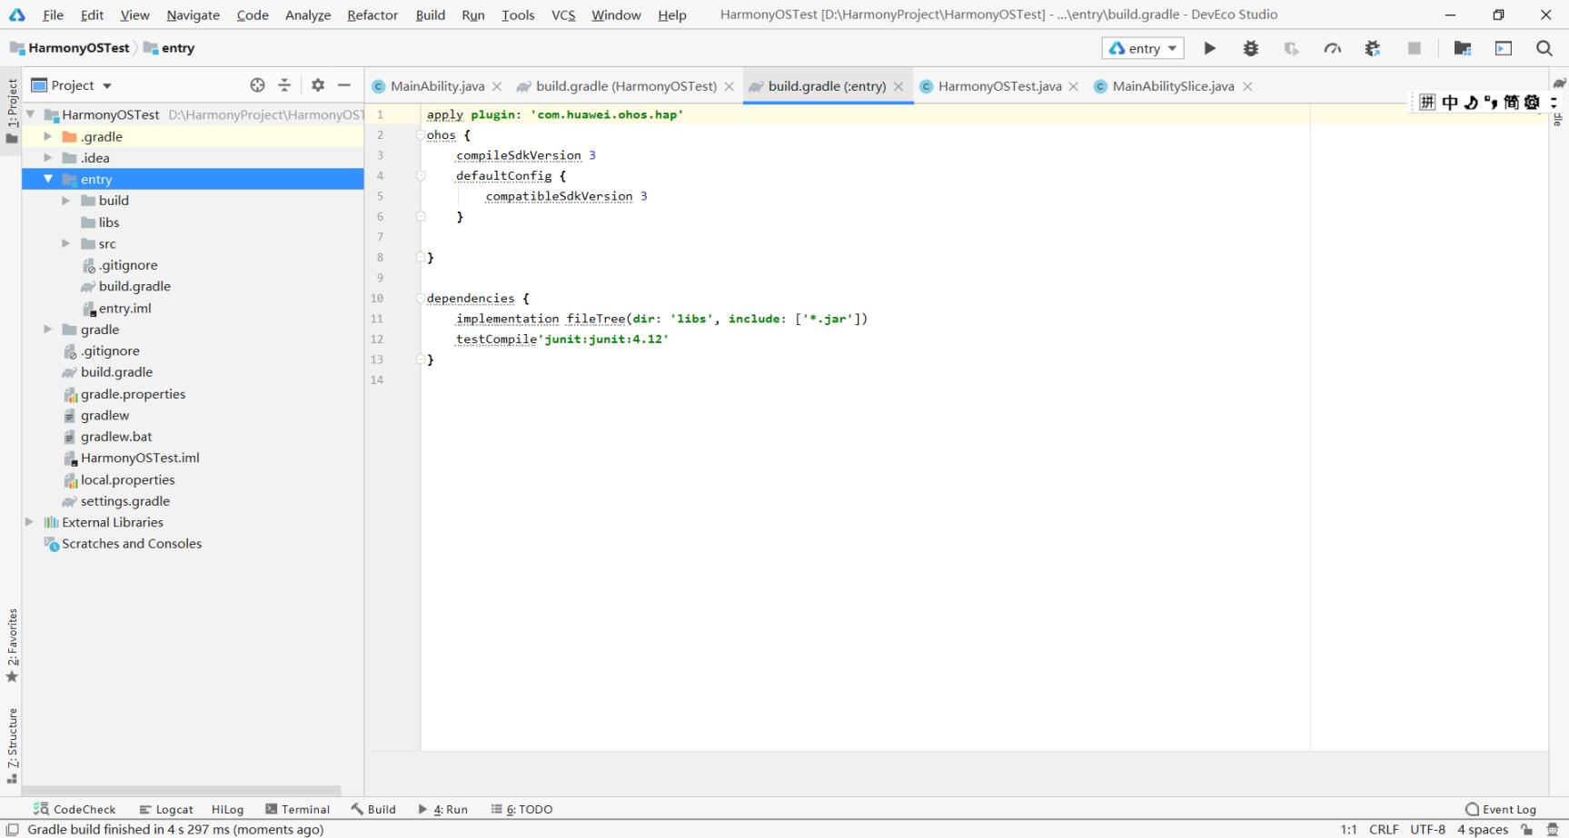Collapse all in Project panel
The width and height of the screenshot is (1569, 838).
[x=284, y=85]
